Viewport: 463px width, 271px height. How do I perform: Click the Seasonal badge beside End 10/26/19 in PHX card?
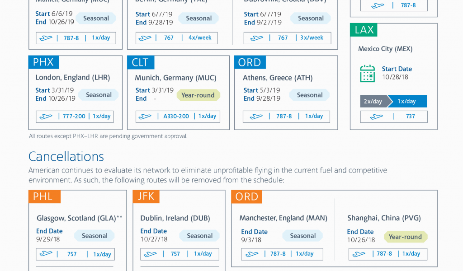click(x=99, y=95)
